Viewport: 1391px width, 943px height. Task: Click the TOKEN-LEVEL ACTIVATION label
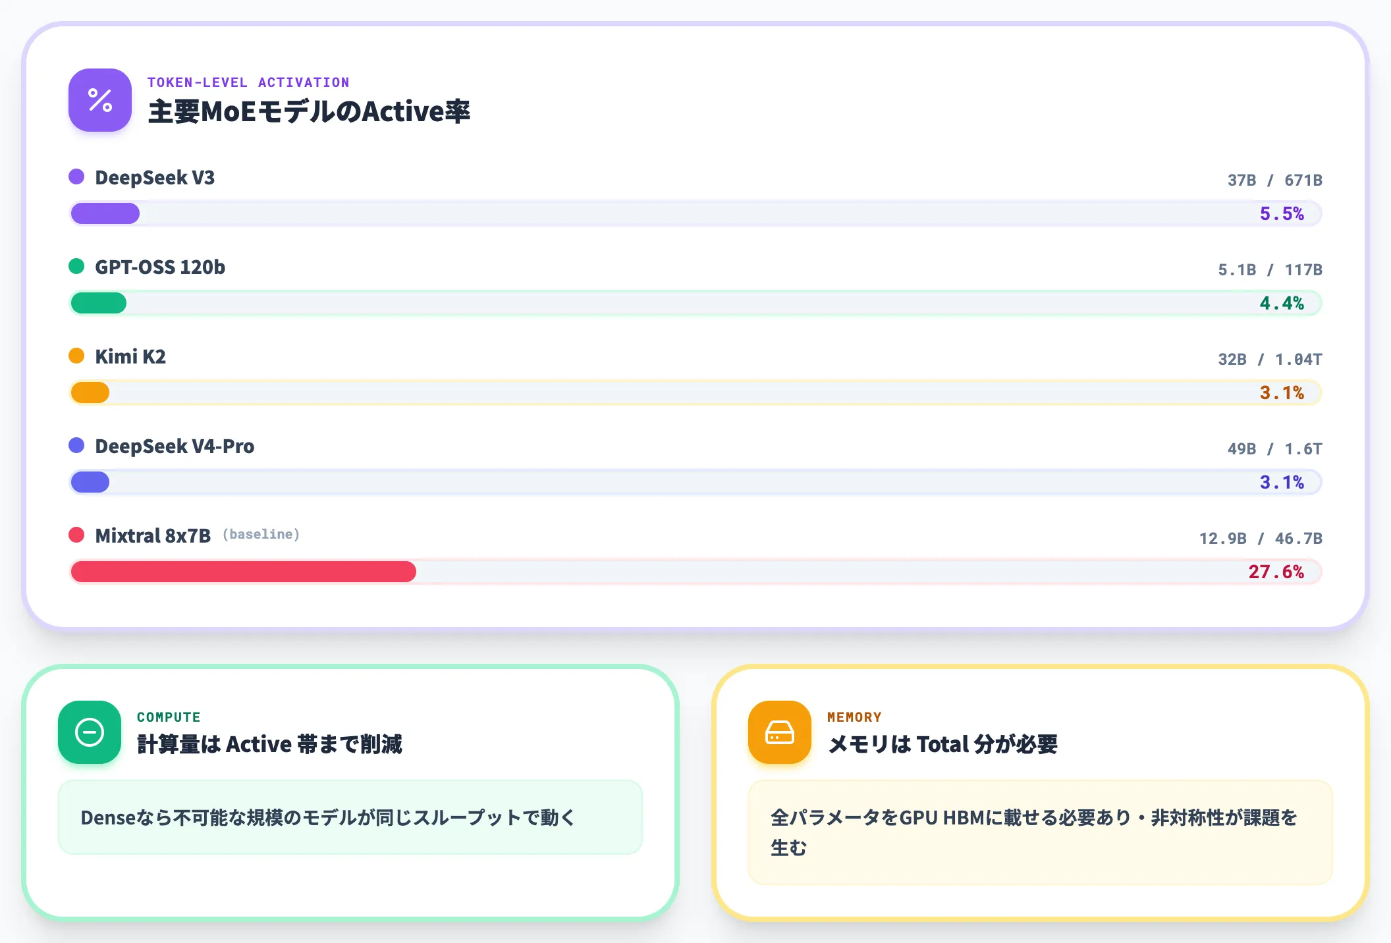coord(248,82)
